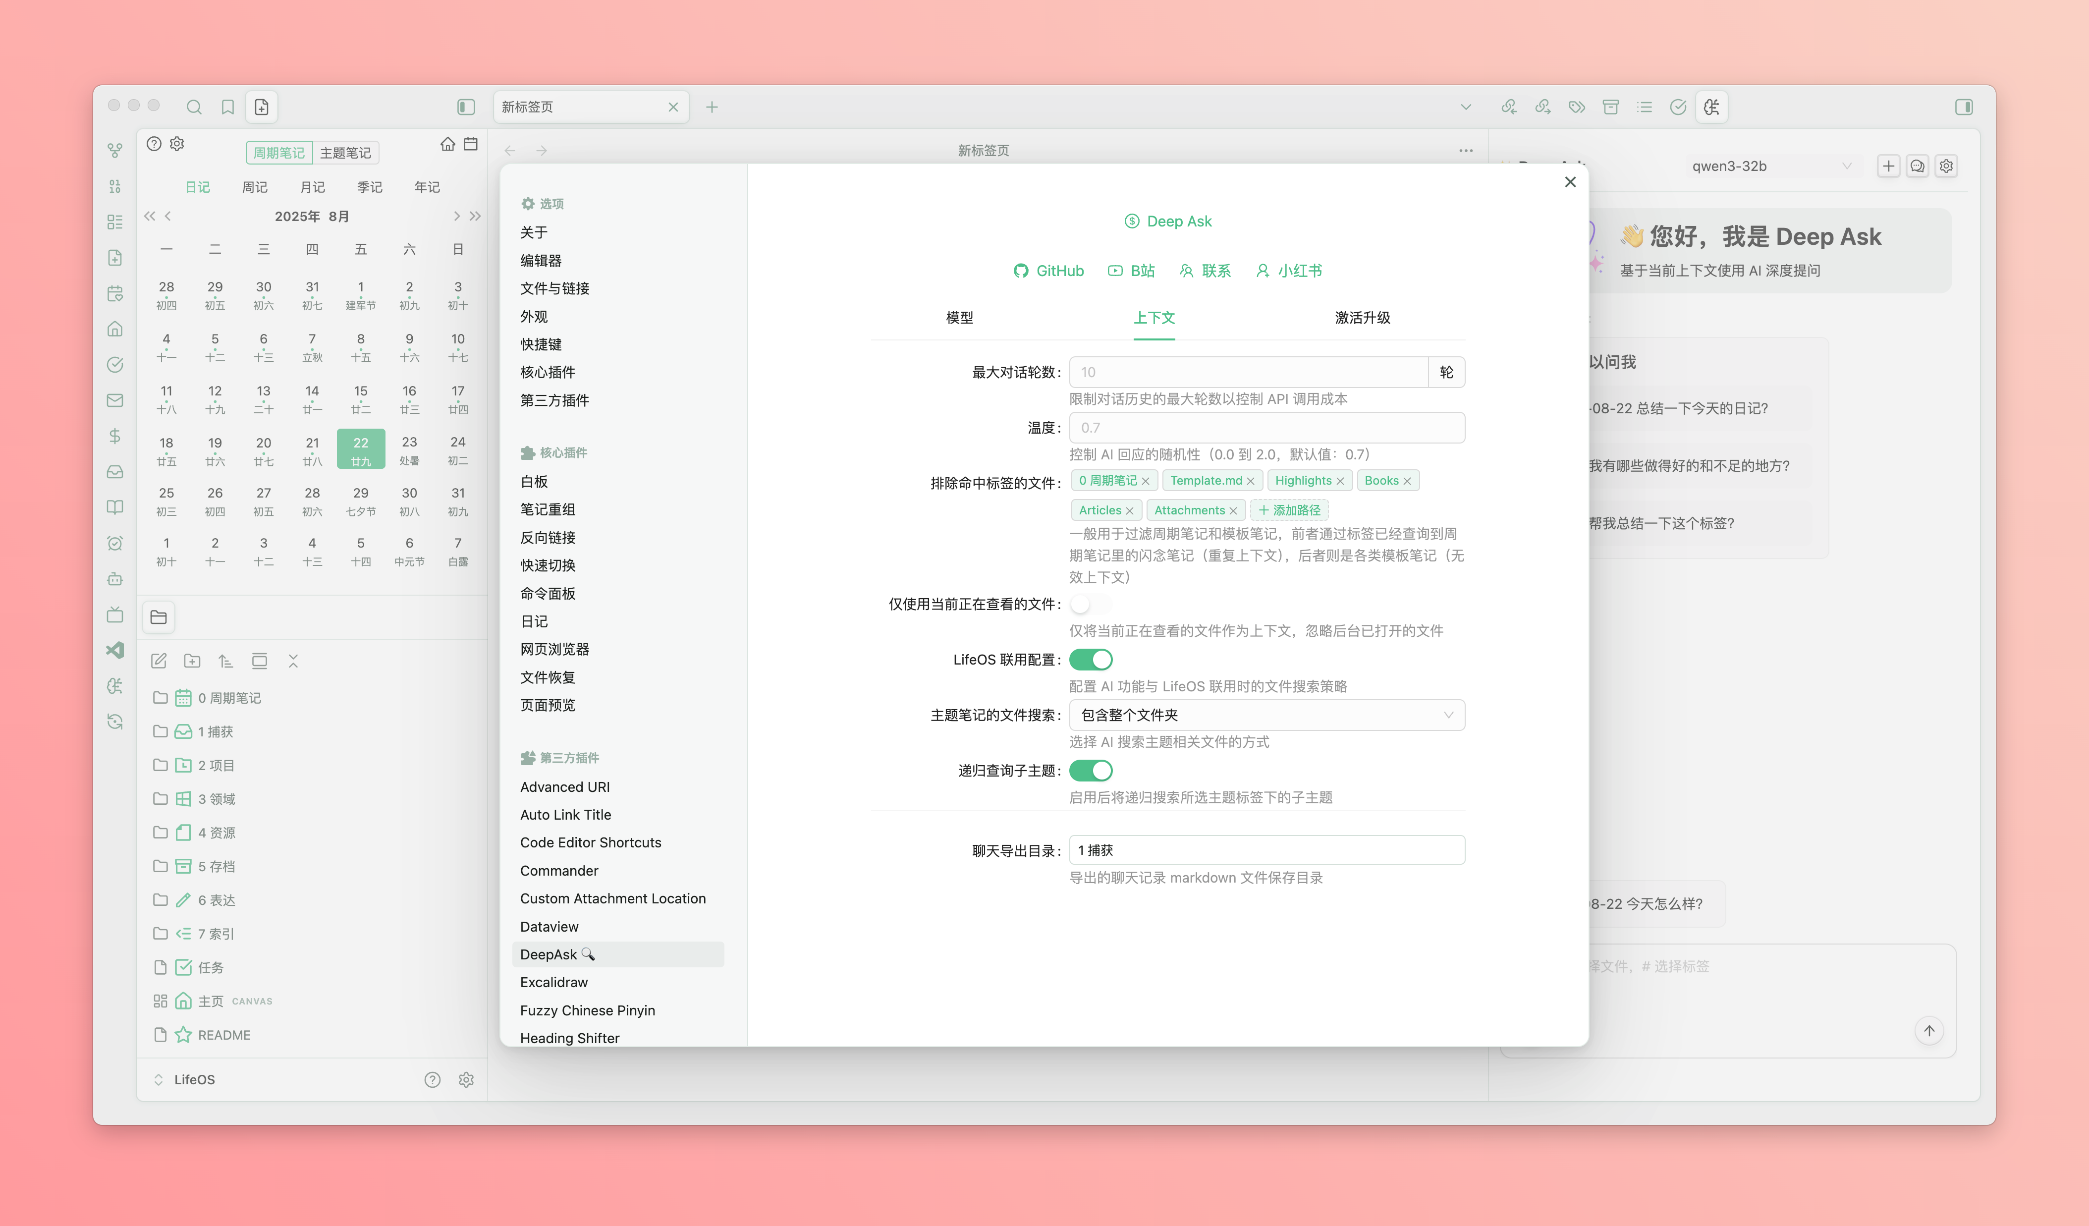This screenshot has height=1226, width=2089.
Task: Click the calendar home icon
Action: click(x=447, y=144)
